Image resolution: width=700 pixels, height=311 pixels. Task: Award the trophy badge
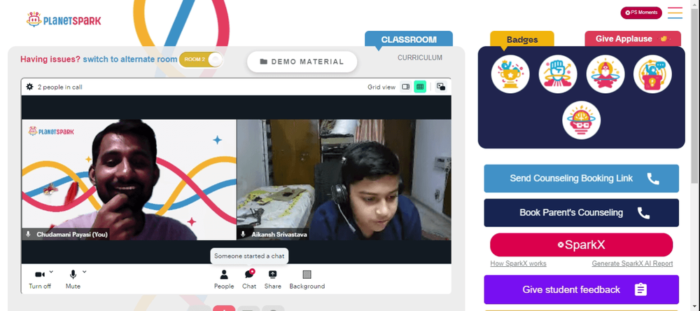click(510, 74)
